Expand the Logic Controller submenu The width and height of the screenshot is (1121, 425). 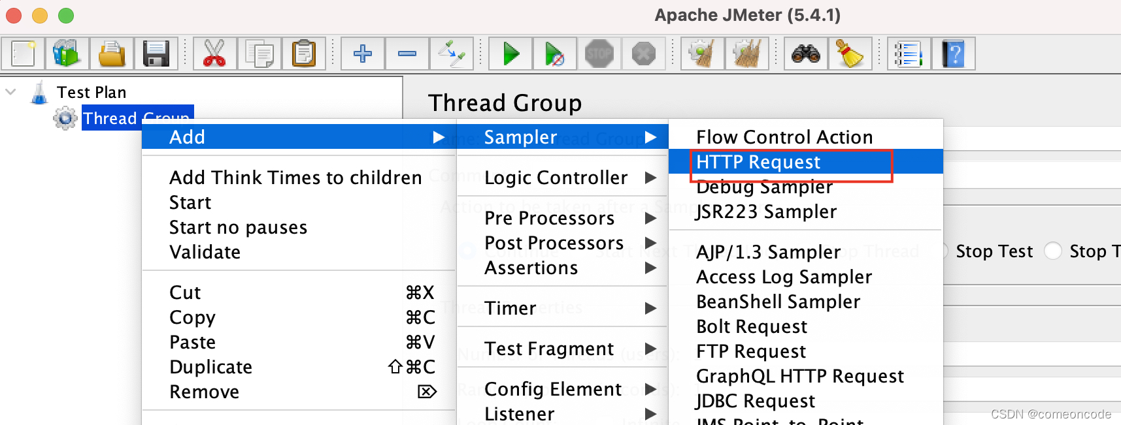pos(562,178)
